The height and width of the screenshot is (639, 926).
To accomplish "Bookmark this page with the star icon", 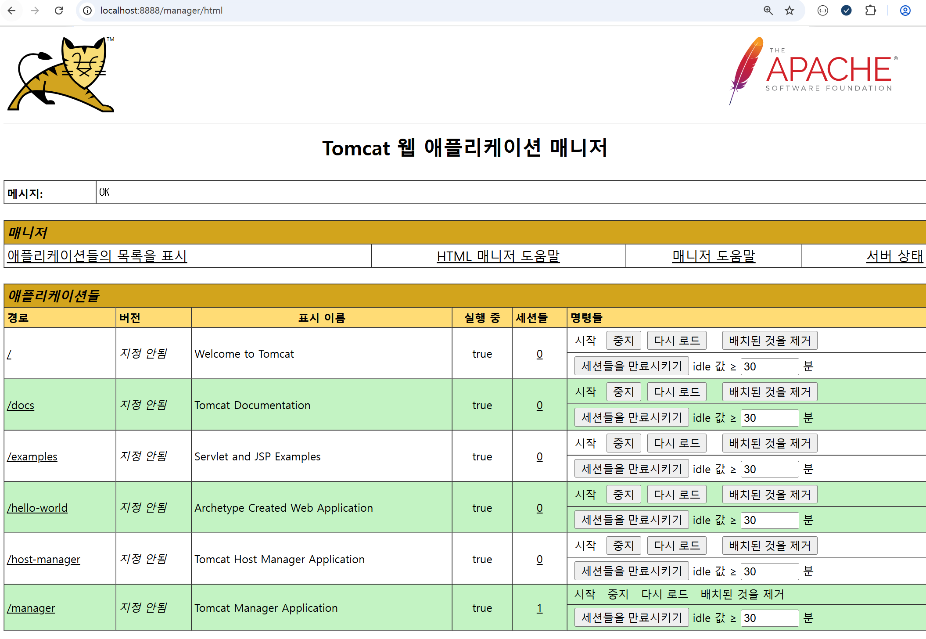I will (790, 11).
